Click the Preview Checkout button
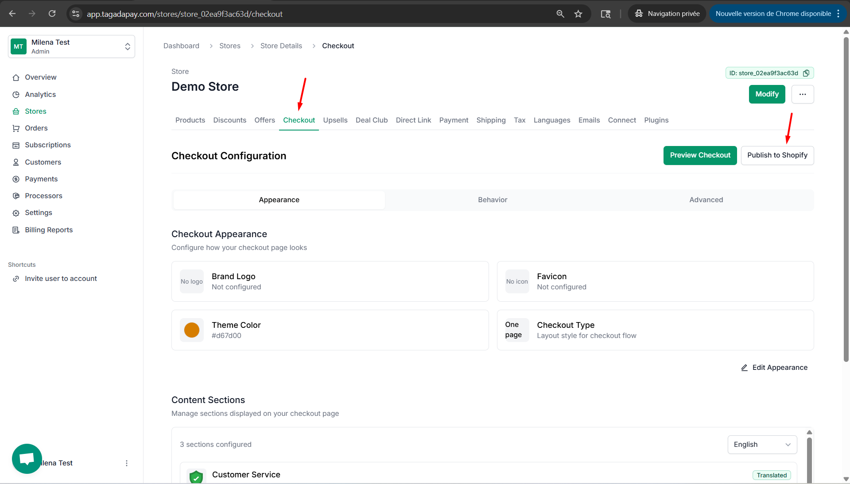Screen dimensions: 850x484 pos(700,155)
